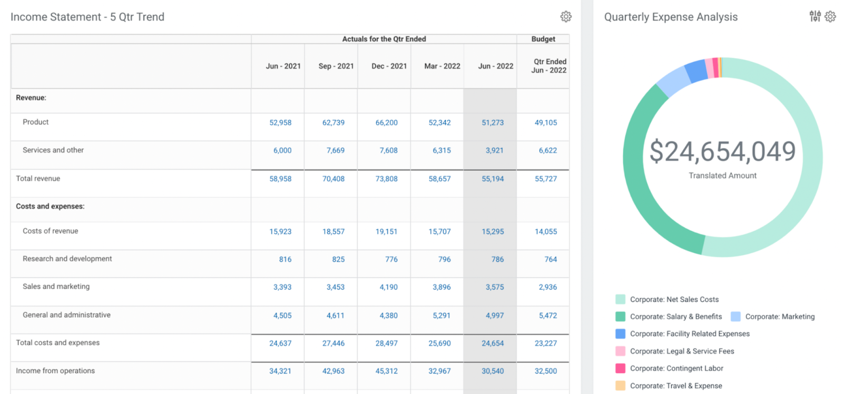Click Total revenue row label

tap(38, 179)
